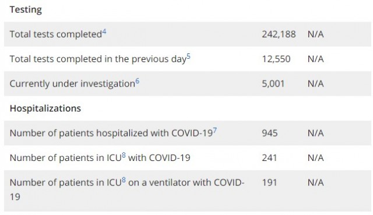Open footnote 5 after previous day

coord(188,56)
